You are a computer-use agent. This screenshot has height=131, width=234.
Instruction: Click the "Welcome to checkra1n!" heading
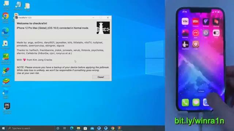click(x=32, y=23)
